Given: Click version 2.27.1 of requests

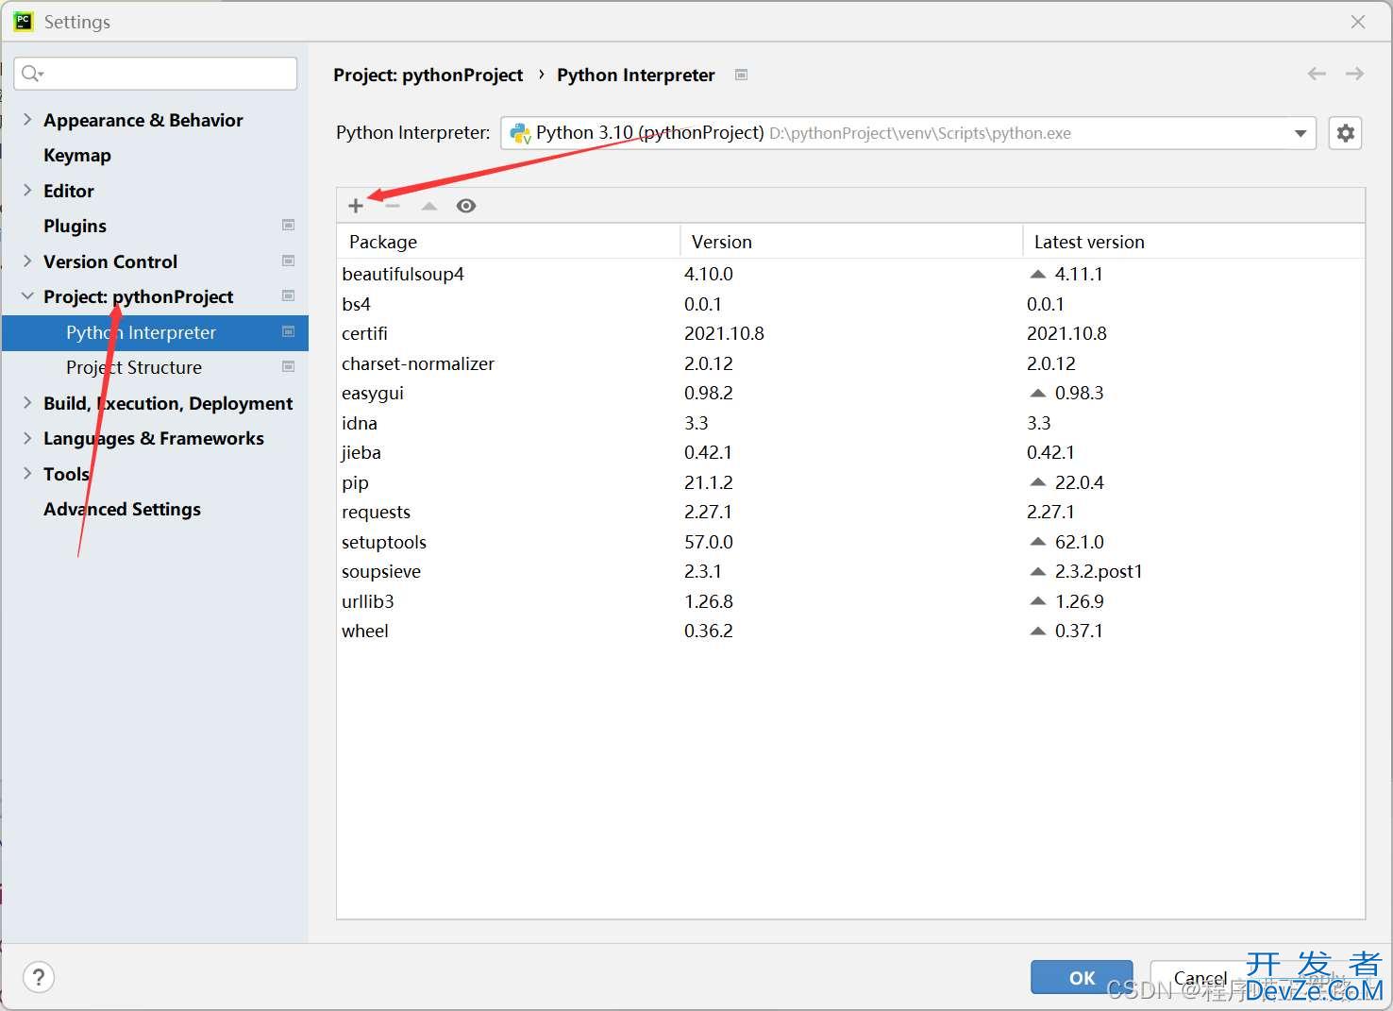Looking at the screenshot, I should pyautogui.click(x=708, y=512).
